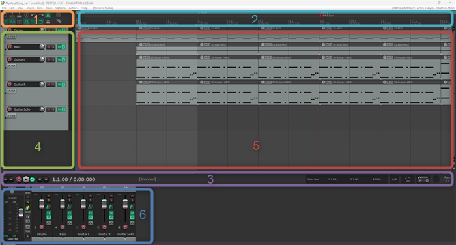The width and height of the screenshot is (456, 245).
Task: Toggle the loop icon in the toolbar
Action: coord(40,22)
